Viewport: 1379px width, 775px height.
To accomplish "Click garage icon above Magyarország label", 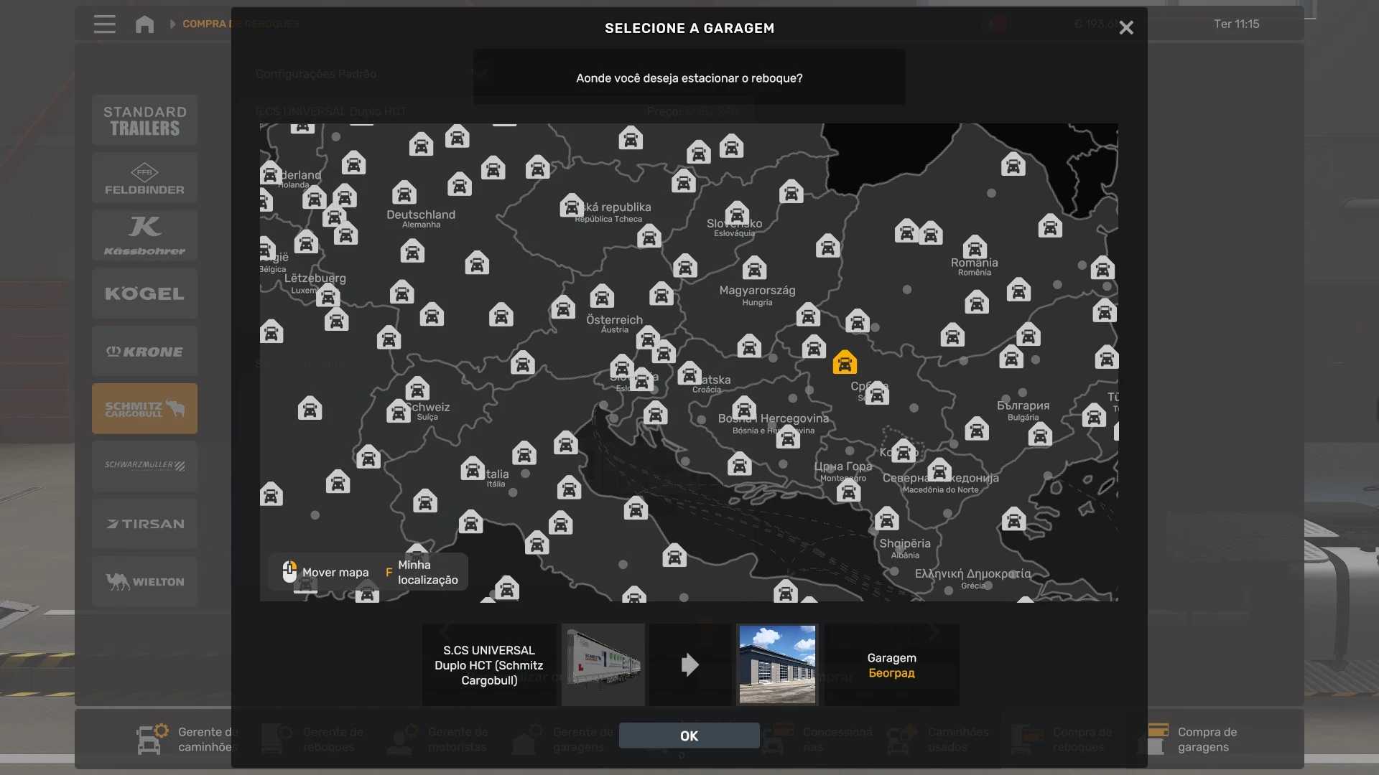I will (754, 268).
